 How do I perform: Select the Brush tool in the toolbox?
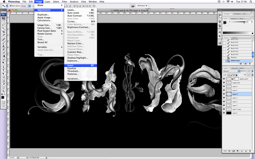tap(3, 43)
